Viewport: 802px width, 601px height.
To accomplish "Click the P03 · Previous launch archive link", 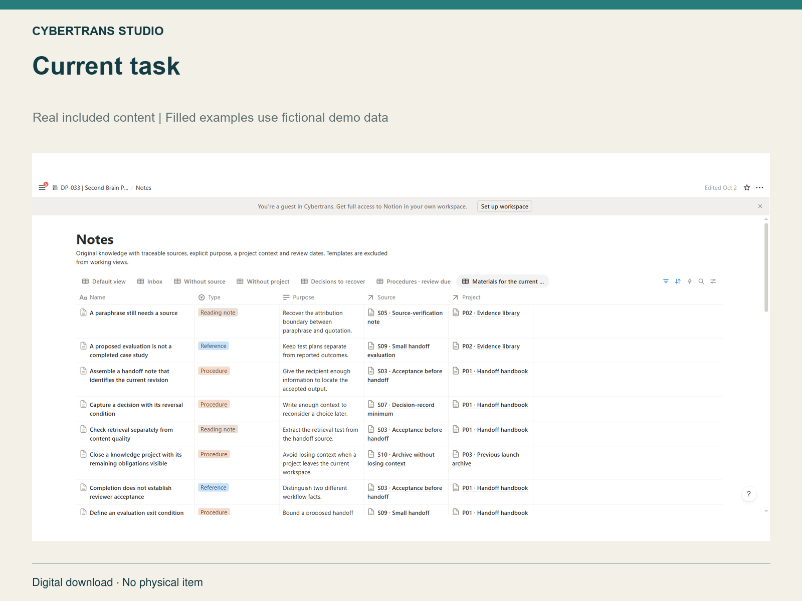I will [486, 459].
